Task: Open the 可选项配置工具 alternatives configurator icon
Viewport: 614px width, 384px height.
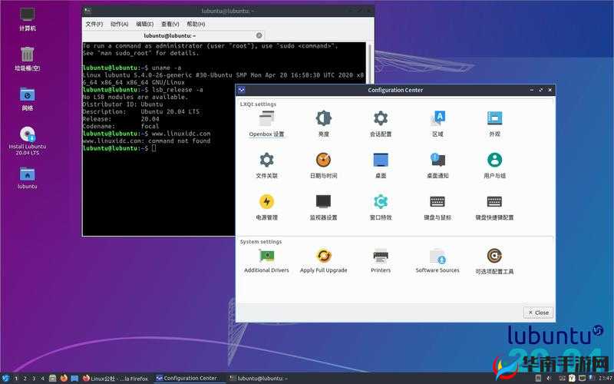Action: (494, 261)
